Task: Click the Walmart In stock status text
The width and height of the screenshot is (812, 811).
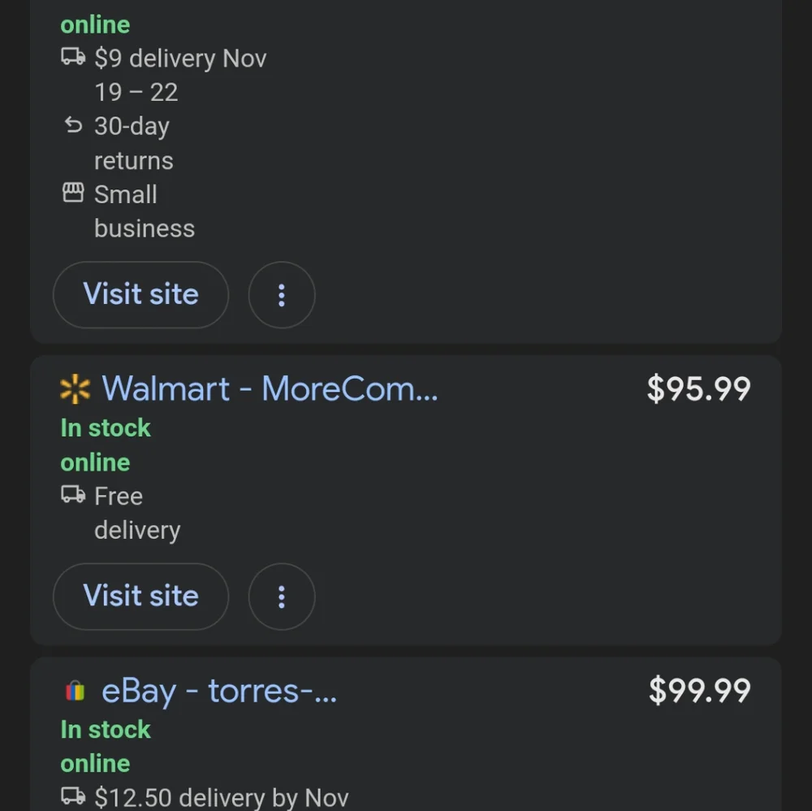Action: click(x=105, y=428)
